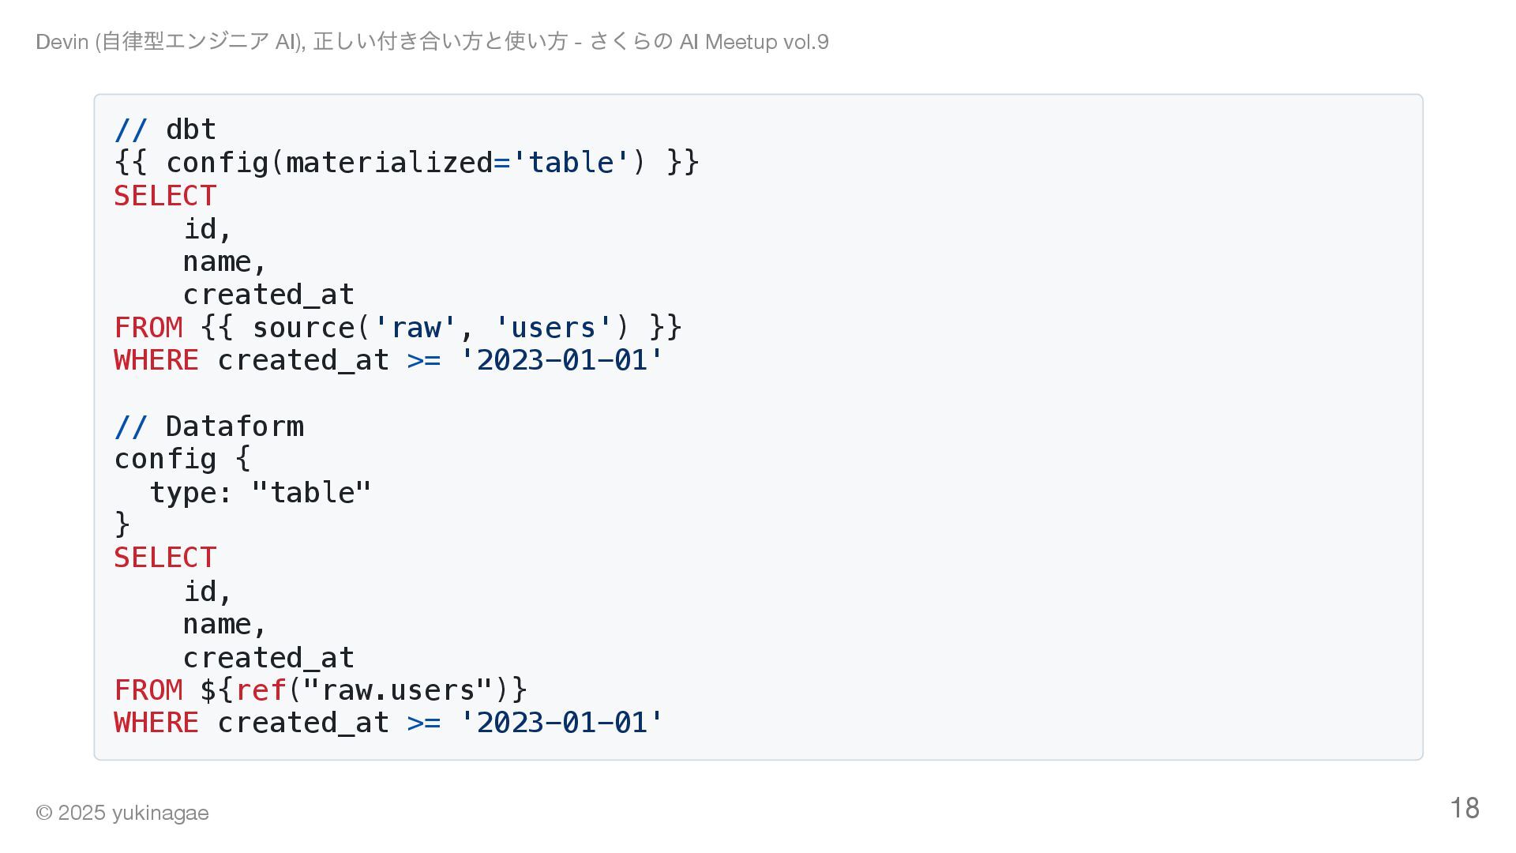
Task: Click the first WHERE created_at line
Action: pos(388,360)
